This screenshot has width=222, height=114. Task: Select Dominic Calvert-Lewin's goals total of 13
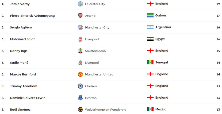[218, 98]
